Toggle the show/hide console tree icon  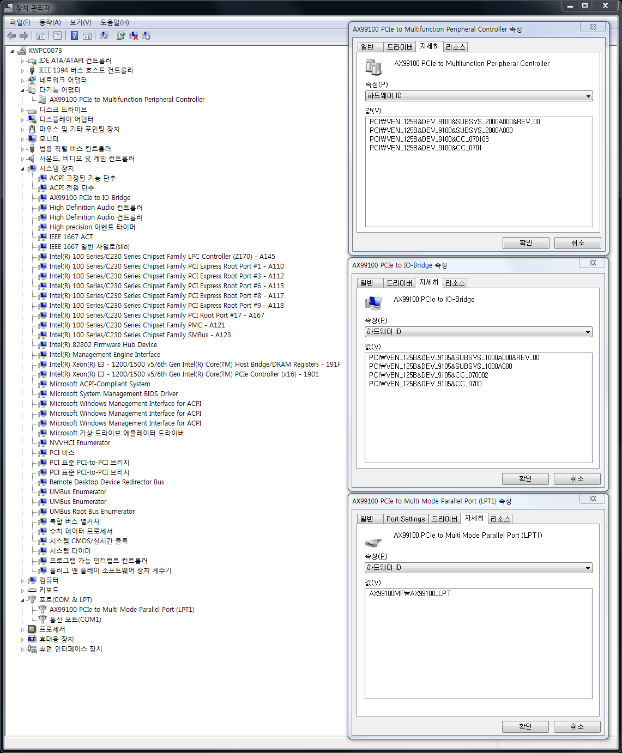[x=41, y=35]
